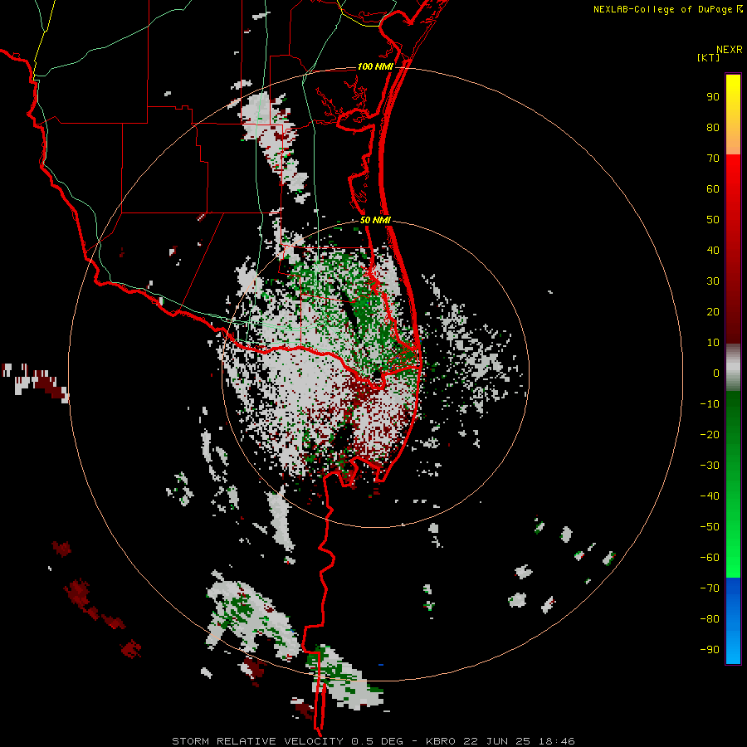Click the [KT] units label
The width and height of the screenshot is (747, 747).
coord(708,57)
